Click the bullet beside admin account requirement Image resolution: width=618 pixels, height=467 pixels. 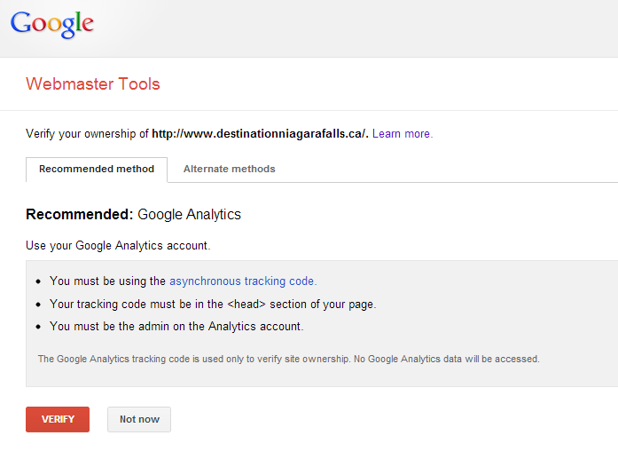pyautogui.click(x=38, y=327)
